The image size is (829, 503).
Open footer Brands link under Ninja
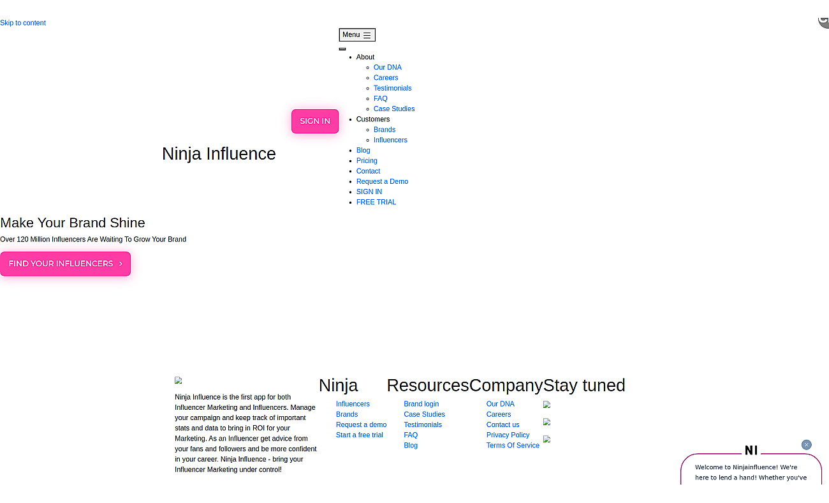(x=347, y=414)
